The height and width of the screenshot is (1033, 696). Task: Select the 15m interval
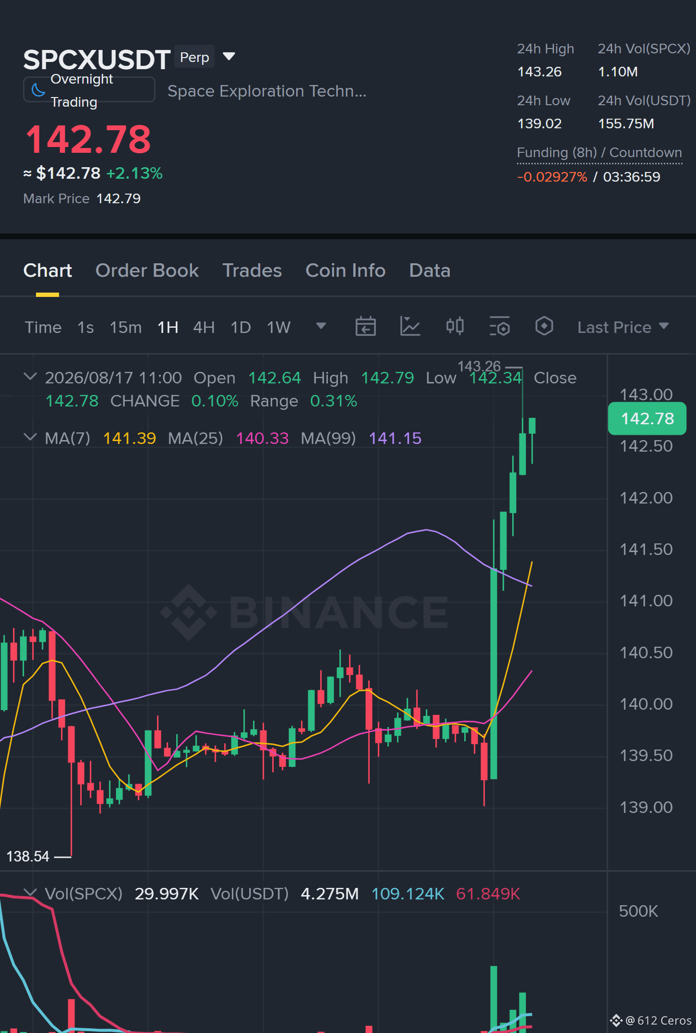[x=126, y=327]
